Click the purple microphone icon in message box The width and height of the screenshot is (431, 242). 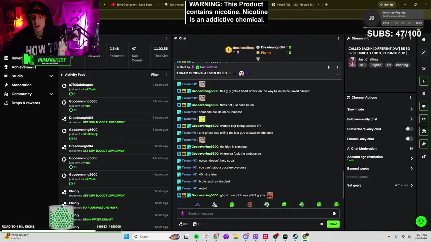[x=183, y=213]
